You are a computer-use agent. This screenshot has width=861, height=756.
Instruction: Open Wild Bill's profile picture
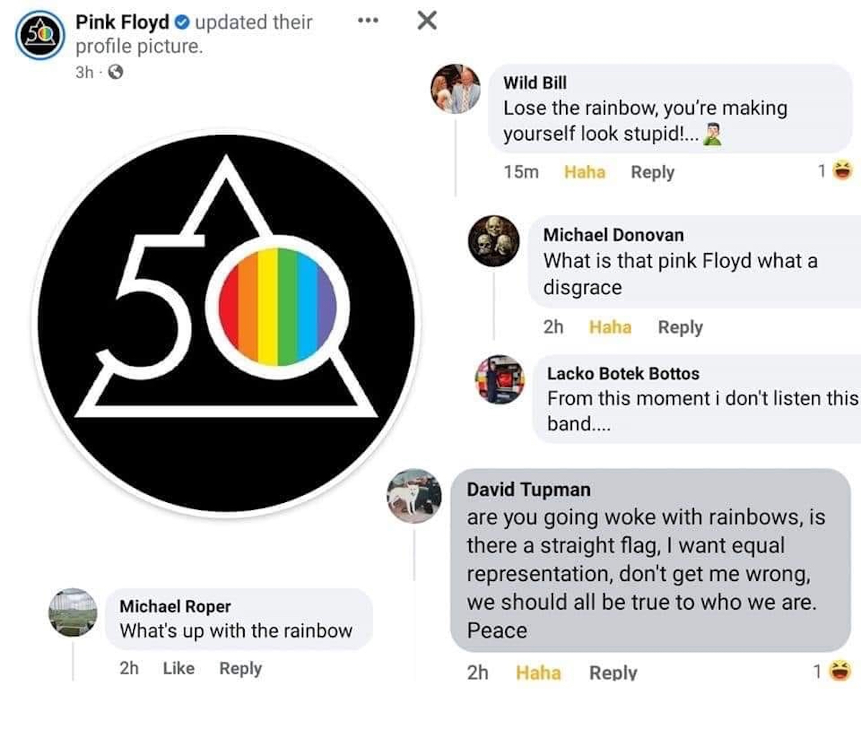click(x=456, y=89)
